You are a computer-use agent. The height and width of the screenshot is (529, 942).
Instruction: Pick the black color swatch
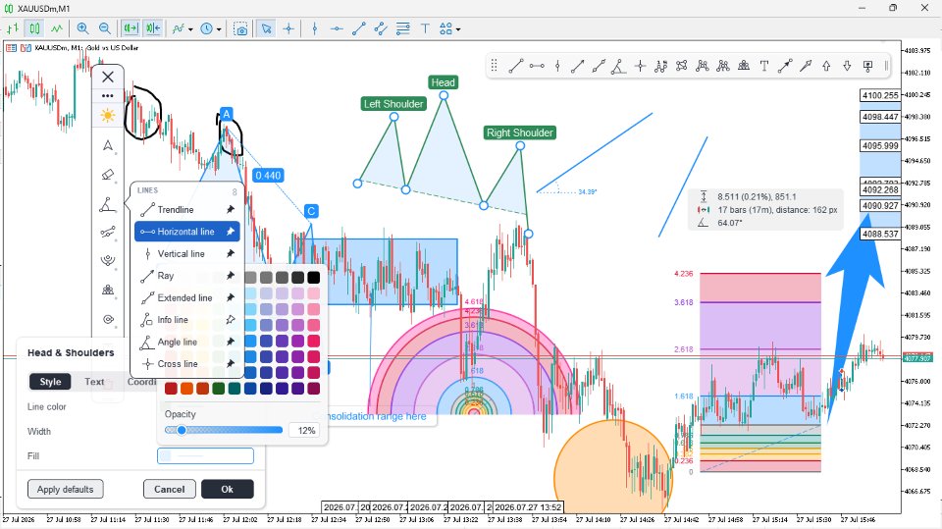click(314, 277)
